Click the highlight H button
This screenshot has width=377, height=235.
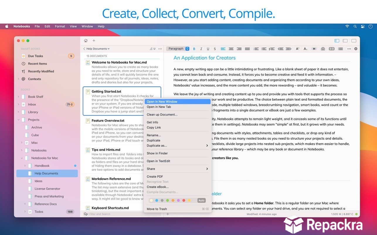pos(314,49)
